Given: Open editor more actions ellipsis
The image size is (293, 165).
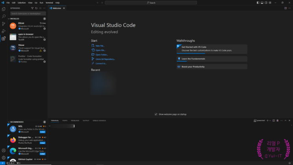Looking at the screenshot, I should pyautogui.click(x=289, y=8).
